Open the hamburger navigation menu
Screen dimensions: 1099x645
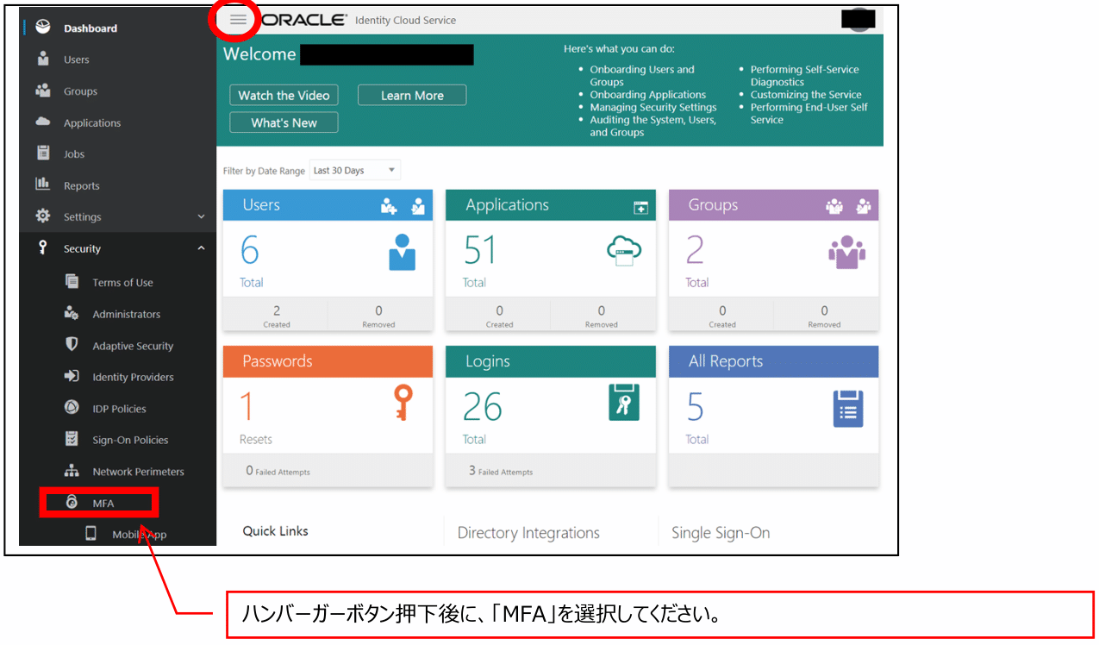point(238,20)
